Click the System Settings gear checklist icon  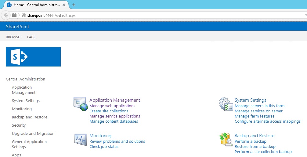pyautogui.click(x=226, y=104)
